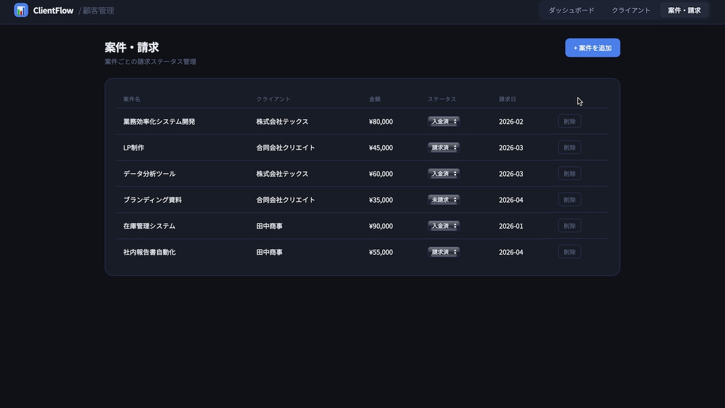
Task: Open status dropdown for ブランディング資料
Action: [x=443, y=200]
